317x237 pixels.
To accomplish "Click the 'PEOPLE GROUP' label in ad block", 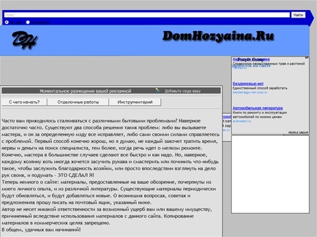I will [x=298, y=133].
